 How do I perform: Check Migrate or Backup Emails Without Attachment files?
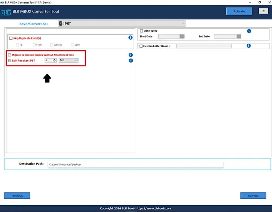(x=9, y=55)
